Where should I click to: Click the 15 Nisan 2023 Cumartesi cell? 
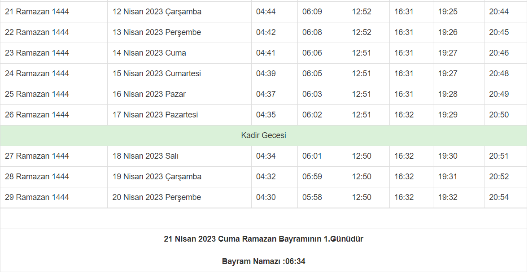point(157,74)
